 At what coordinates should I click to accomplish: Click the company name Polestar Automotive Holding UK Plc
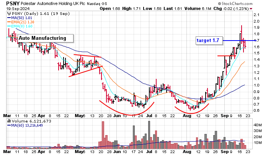(x=53, y=3)
